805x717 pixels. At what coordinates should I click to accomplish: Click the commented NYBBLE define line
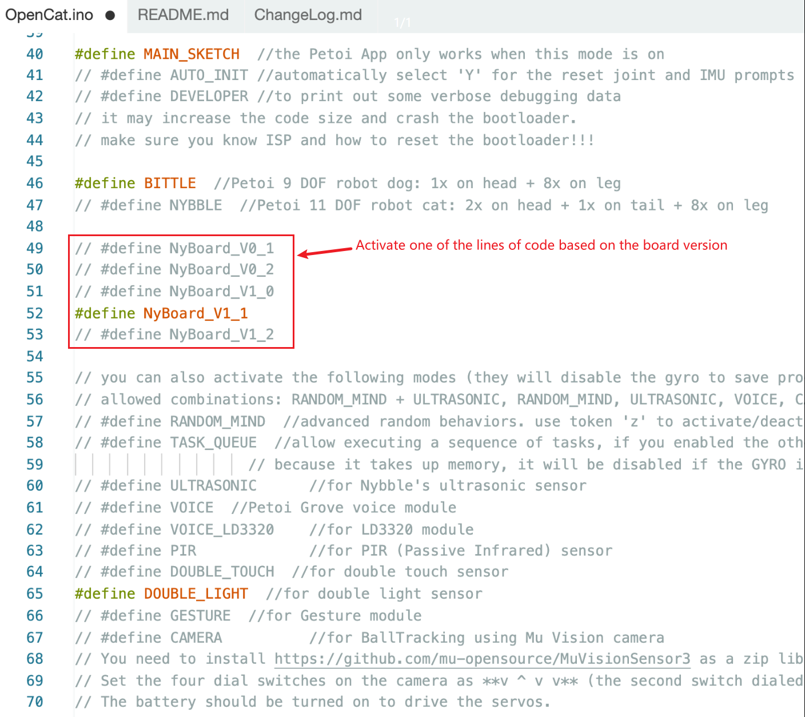149,205
